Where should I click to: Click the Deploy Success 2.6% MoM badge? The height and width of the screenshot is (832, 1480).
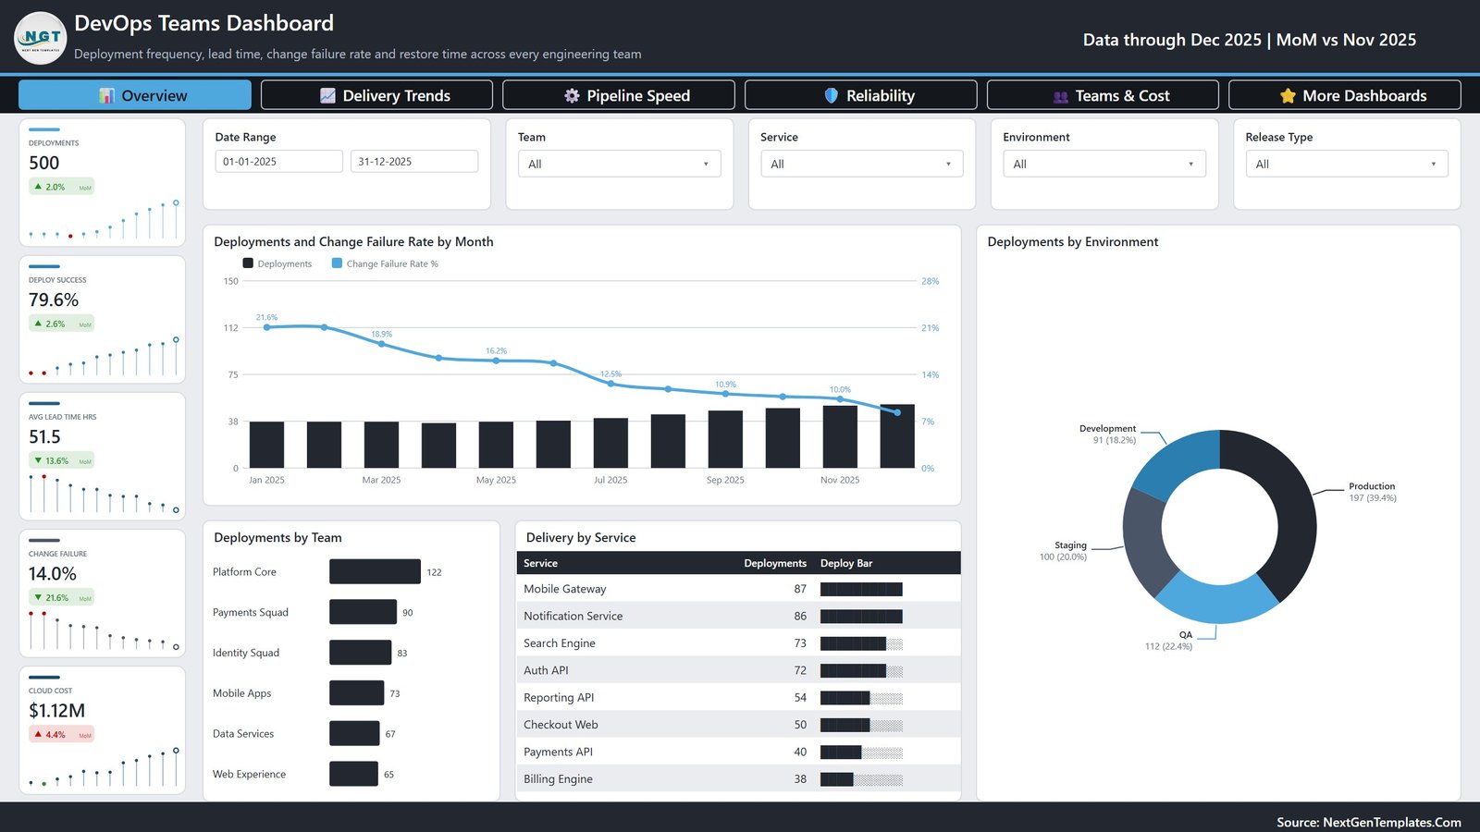pyautogui.click(x=61, y=324)
